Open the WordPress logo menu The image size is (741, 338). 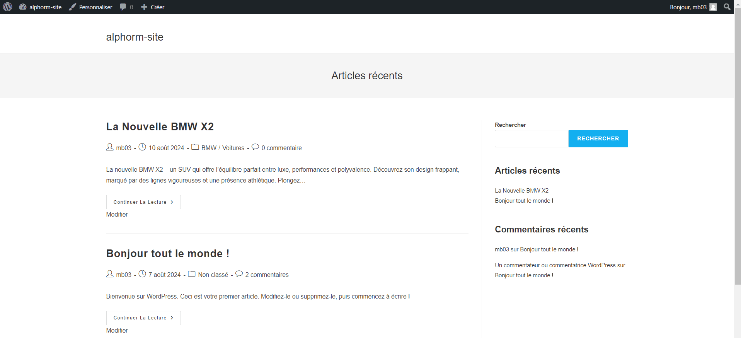click(8, 7)
